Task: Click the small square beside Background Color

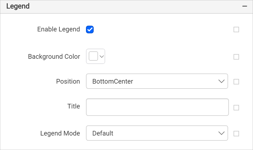Action: click(236, 57)
